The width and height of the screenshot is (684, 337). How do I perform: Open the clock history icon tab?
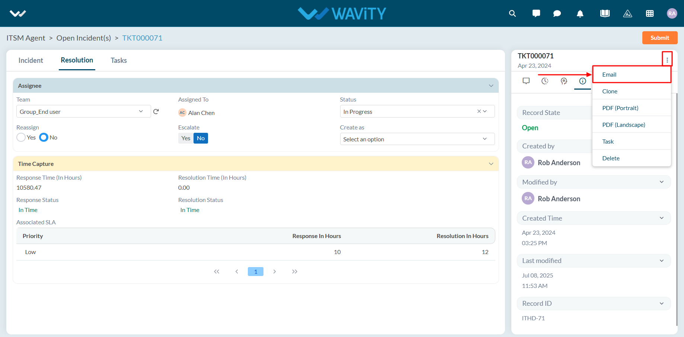pos(545,81)
